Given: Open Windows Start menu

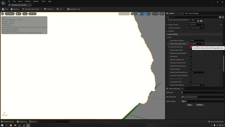Looking at the screenshot, I should (2, 125).
